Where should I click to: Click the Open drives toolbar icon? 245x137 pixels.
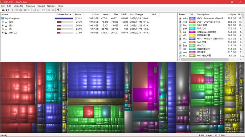(x=3, y=10)
